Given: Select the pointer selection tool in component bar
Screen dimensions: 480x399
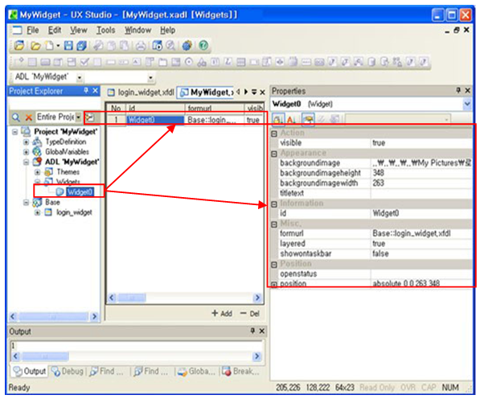Looking at the screenshot, I should (x=19, y=62).
